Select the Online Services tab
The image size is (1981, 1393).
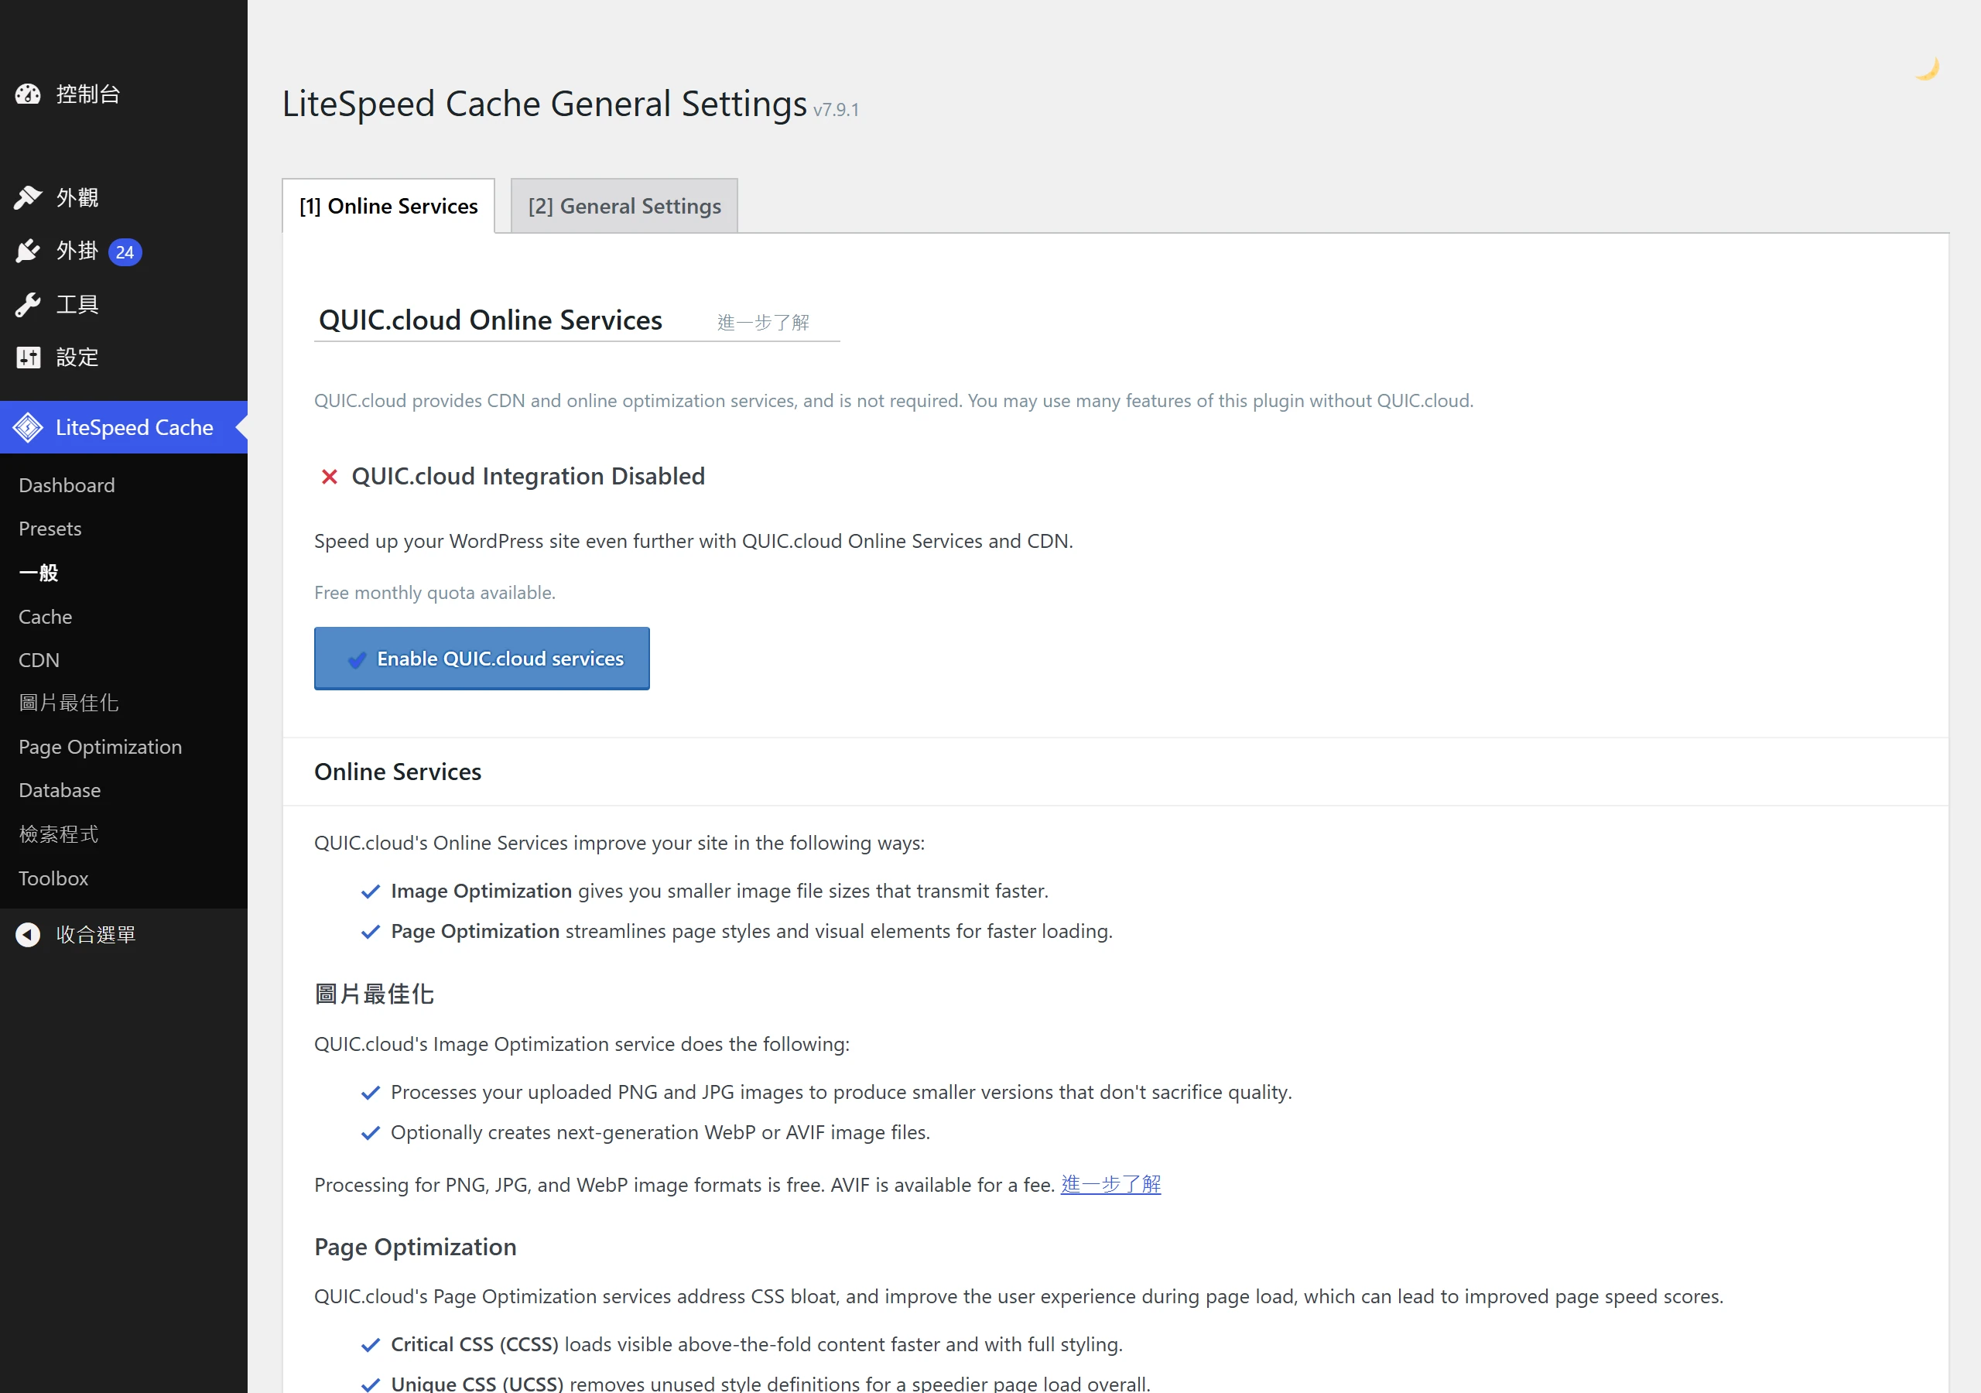coord(388,207)
